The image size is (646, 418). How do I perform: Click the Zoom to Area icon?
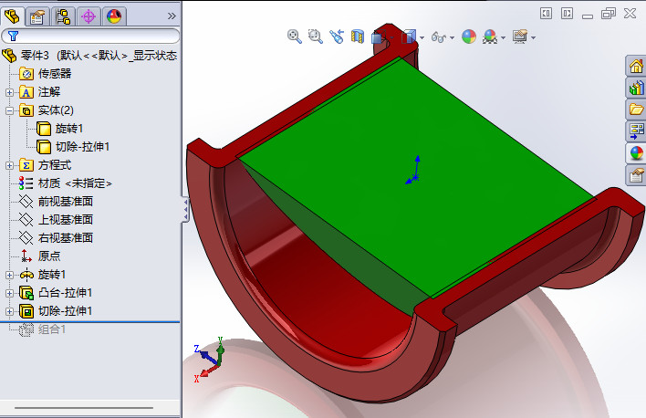click(x=316, y=37)
